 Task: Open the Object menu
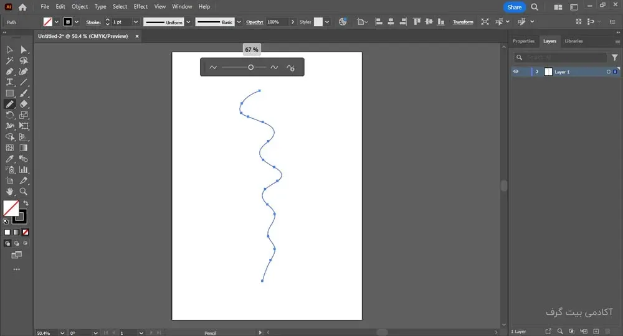80,7
